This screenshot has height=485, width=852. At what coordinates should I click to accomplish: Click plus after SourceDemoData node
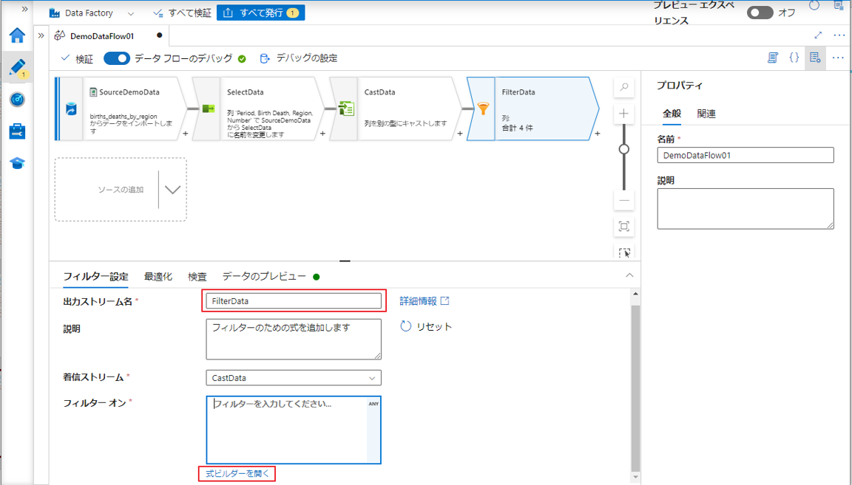click(x=186, y=134)
